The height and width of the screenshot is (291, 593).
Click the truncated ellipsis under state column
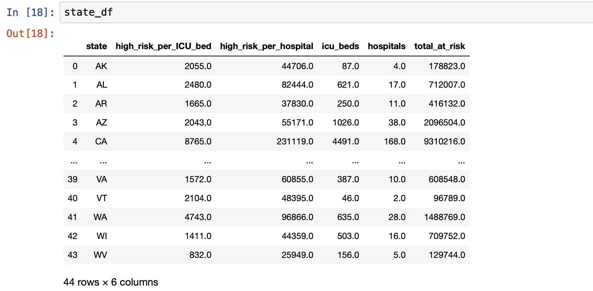point(103,161)
